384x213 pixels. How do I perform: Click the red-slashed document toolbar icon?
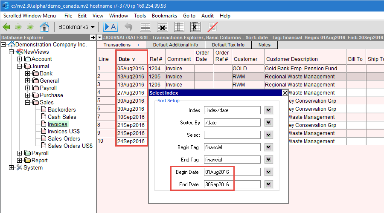coord(212,27)
